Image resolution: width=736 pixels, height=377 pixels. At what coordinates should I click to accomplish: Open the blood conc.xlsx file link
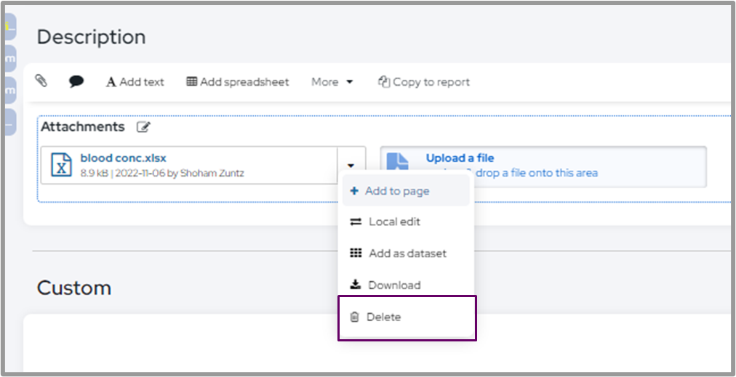coord(123,158)
